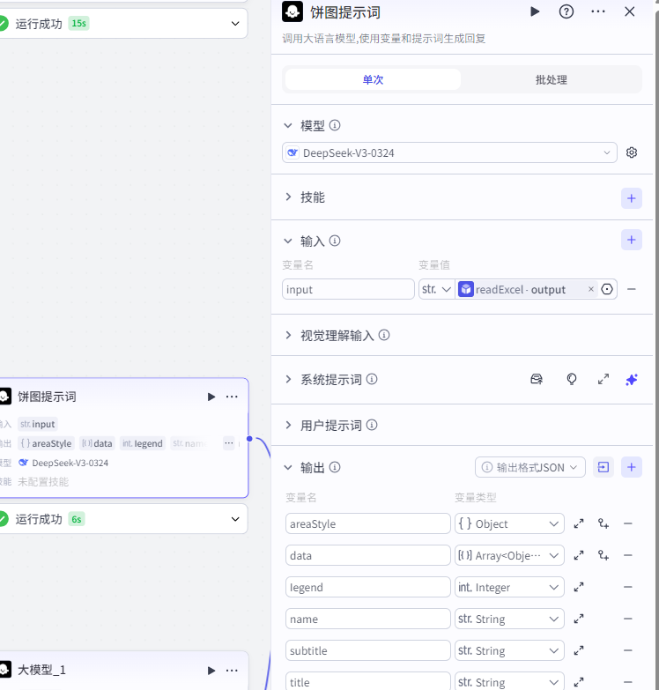This screenshot has height=690, width=659.
Task: Open model parameter settings gear
Action: 632,152
